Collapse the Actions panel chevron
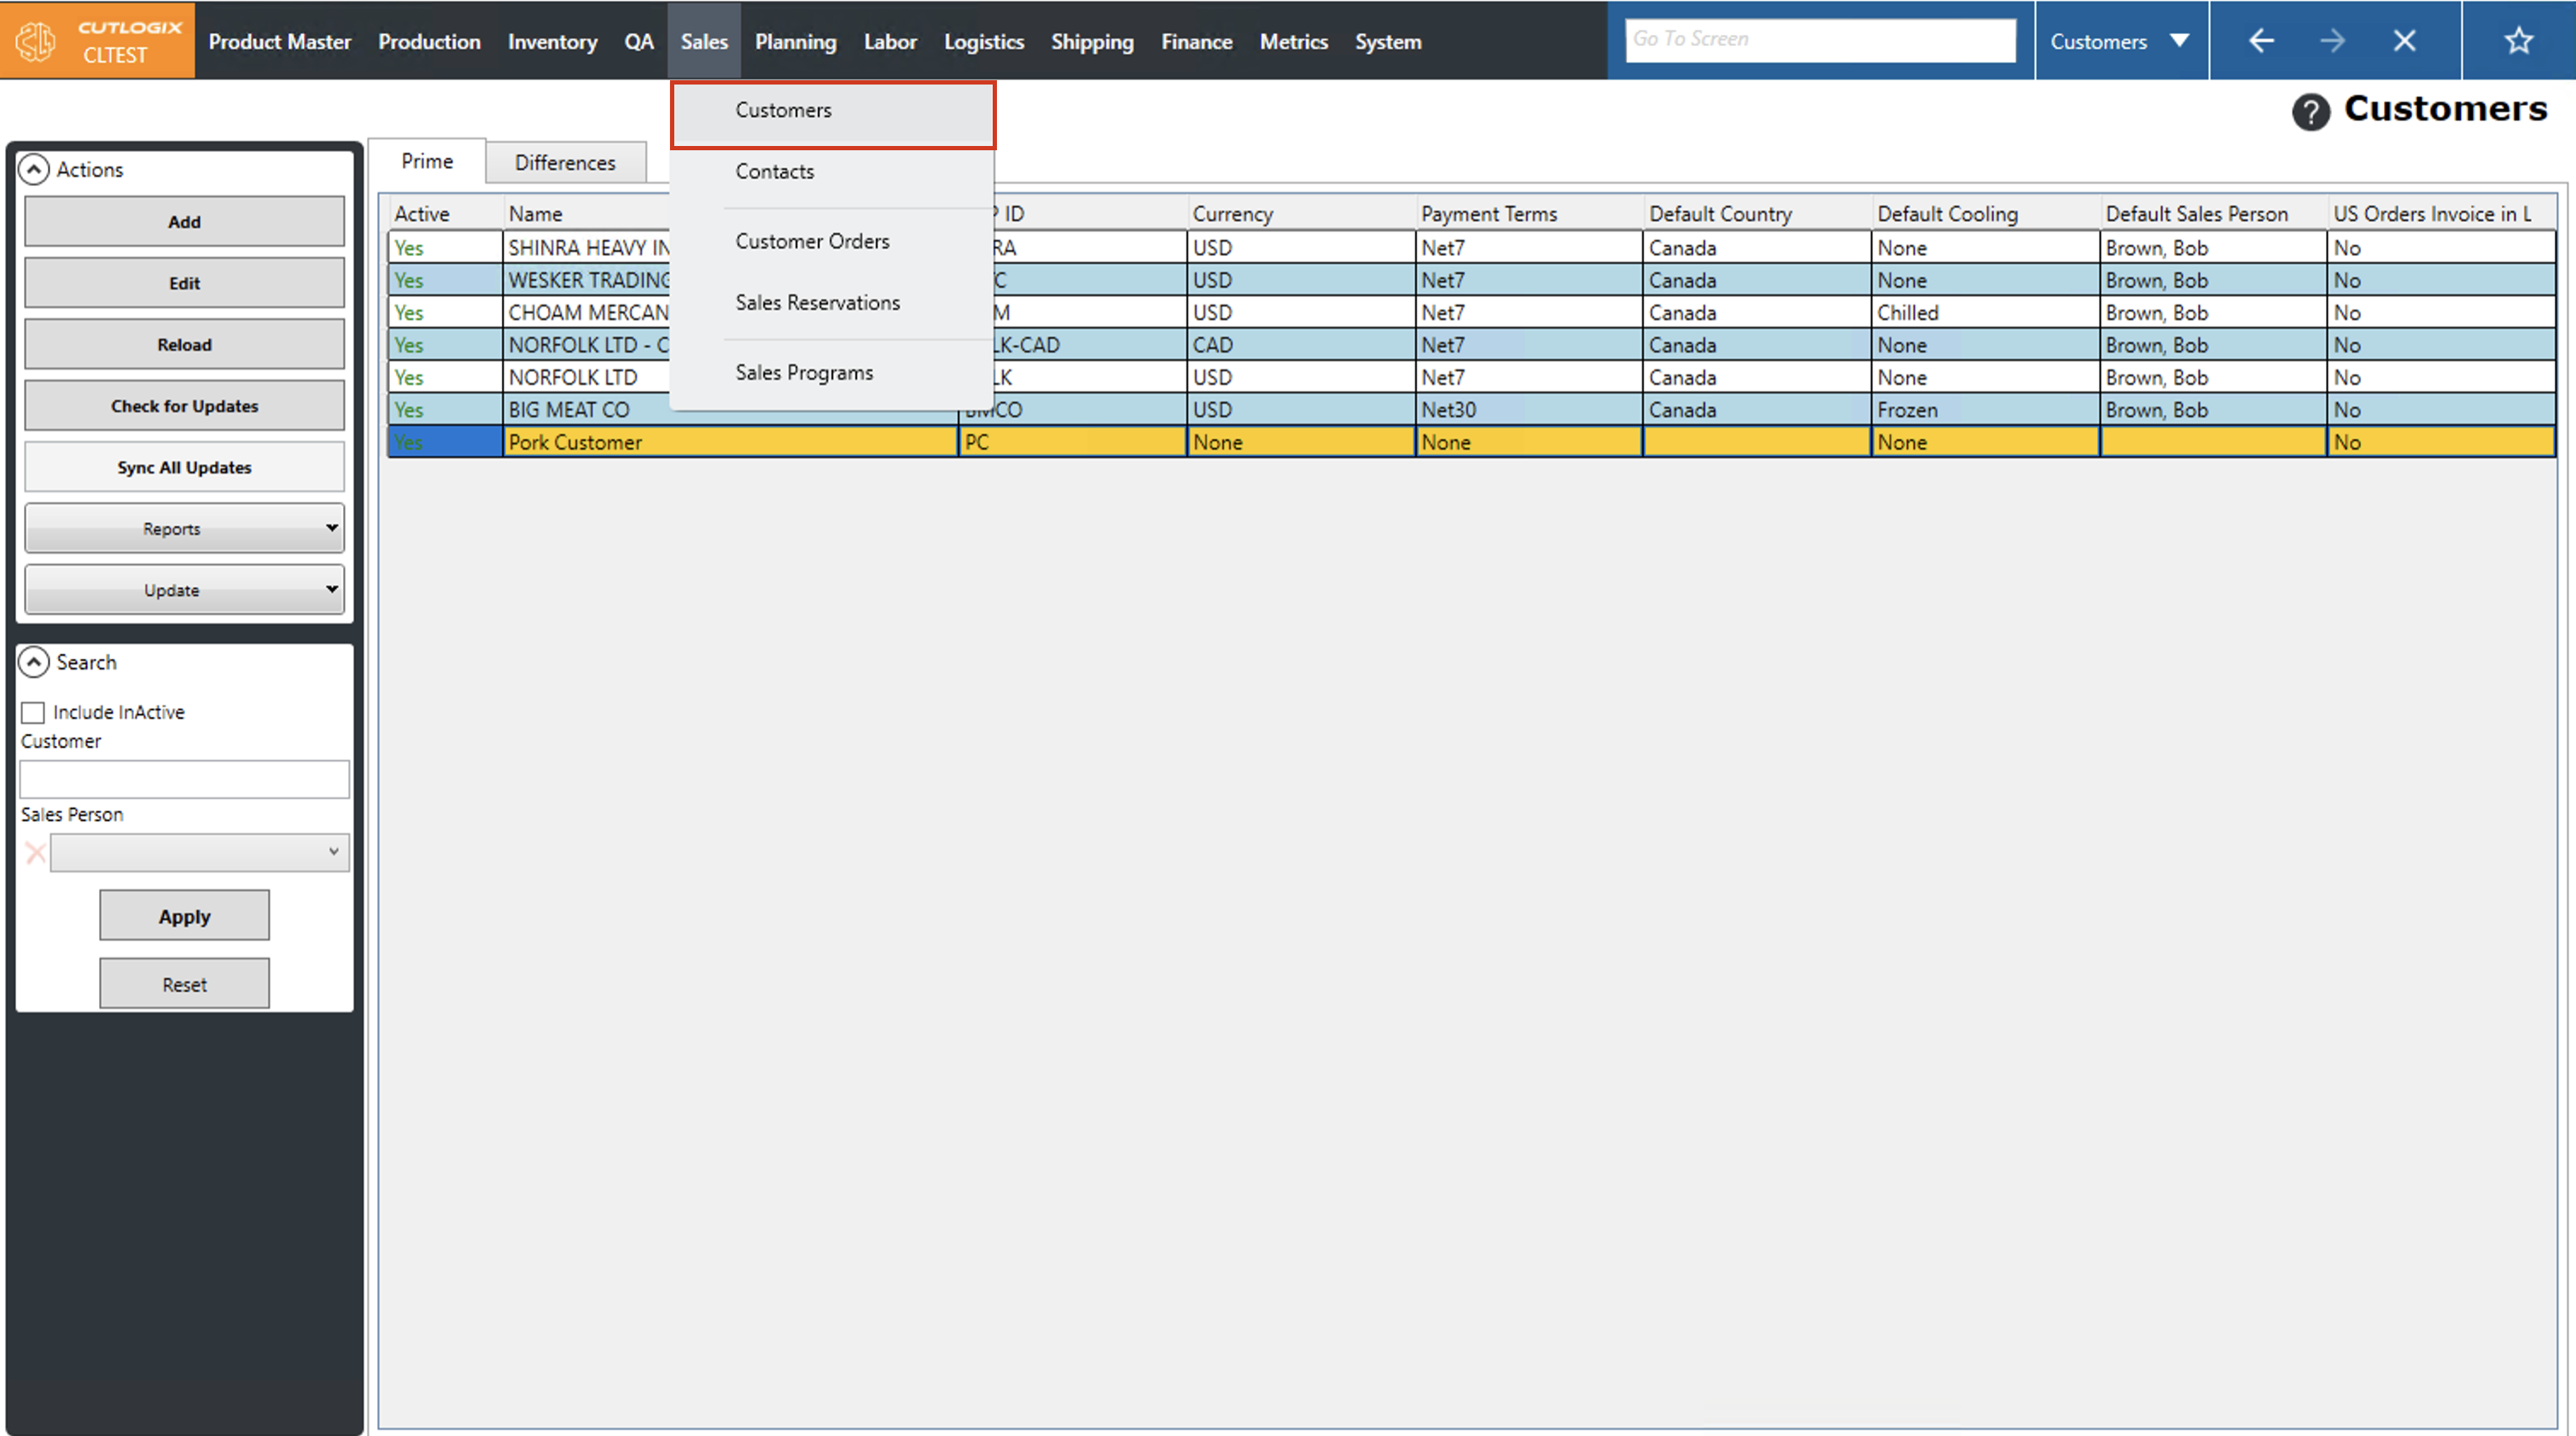Image resolution: width=2576 pixels, height=1436 pixels. [x=34, y=169]
